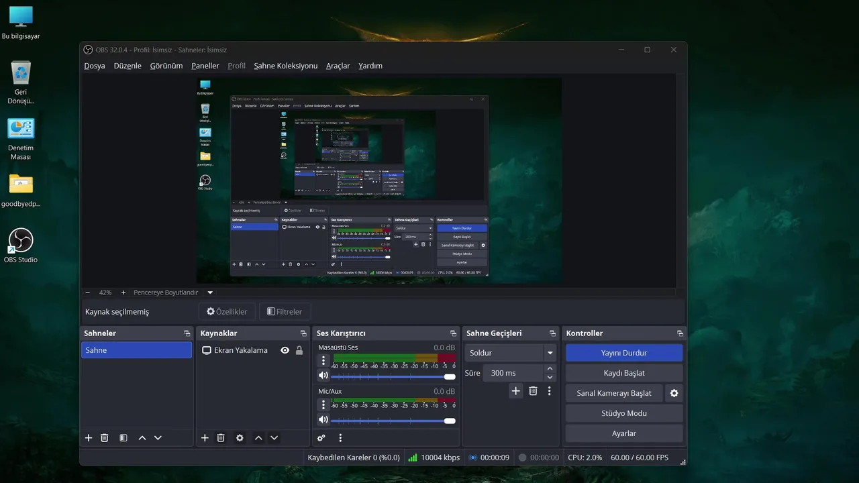Open preview scaling dropdown arrow
This screenshot has width=859, height=483.
pos(210,292)
